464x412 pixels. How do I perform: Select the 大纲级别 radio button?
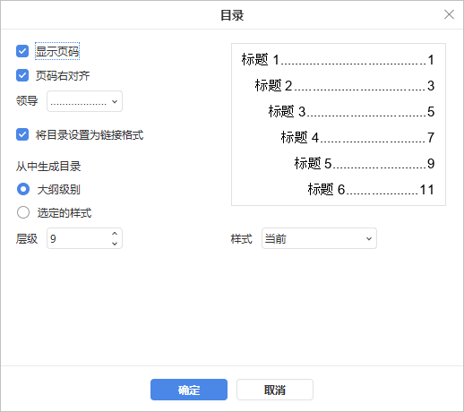(x=23, y=189)
